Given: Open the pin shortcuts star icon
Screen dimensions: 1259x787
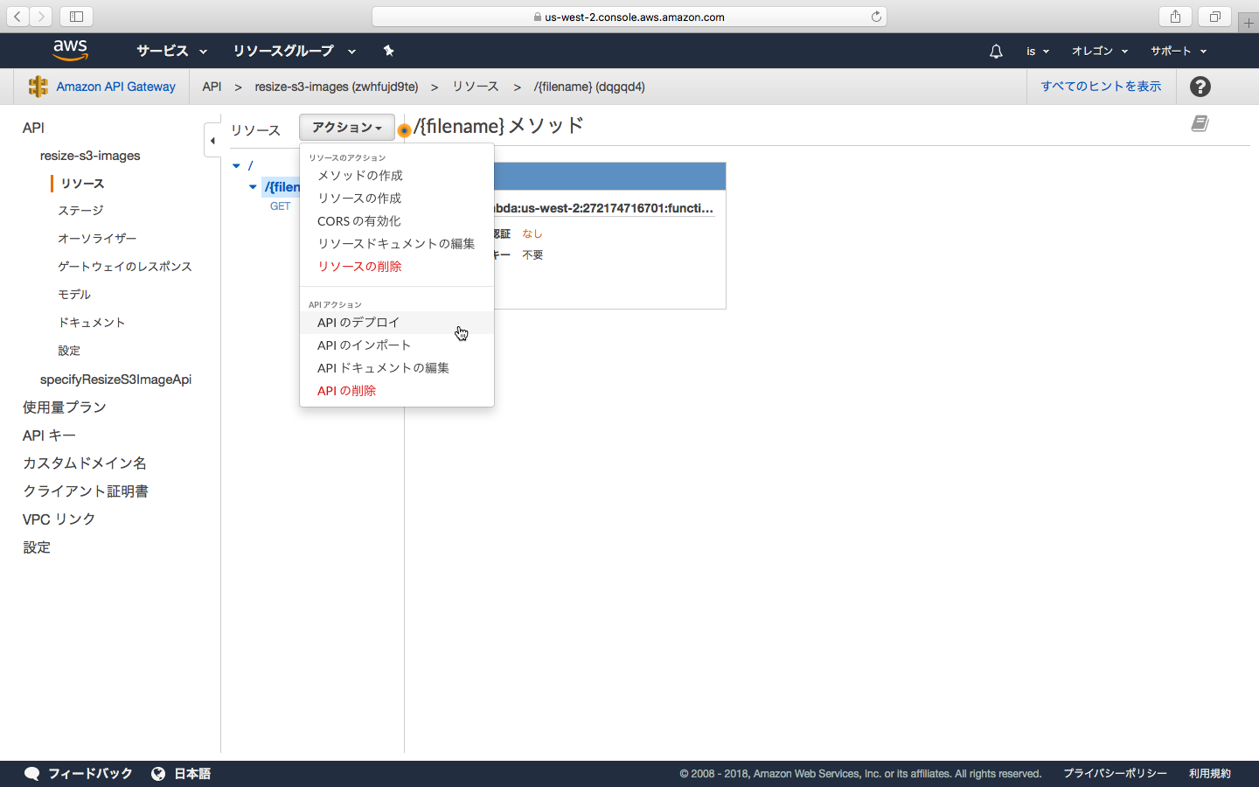Looking at the screenshot, I should (x=388, y=51).
